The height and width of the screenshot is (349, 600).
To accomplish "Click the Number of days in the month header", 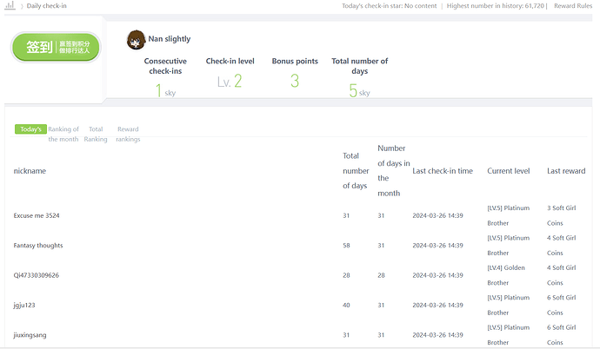I will pyautogui.click(x=394, y=171).
